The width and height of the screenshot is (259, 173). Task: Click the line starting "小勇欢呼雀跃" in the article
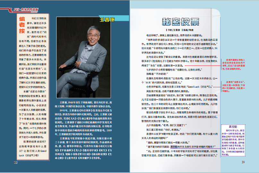[179, 87]
